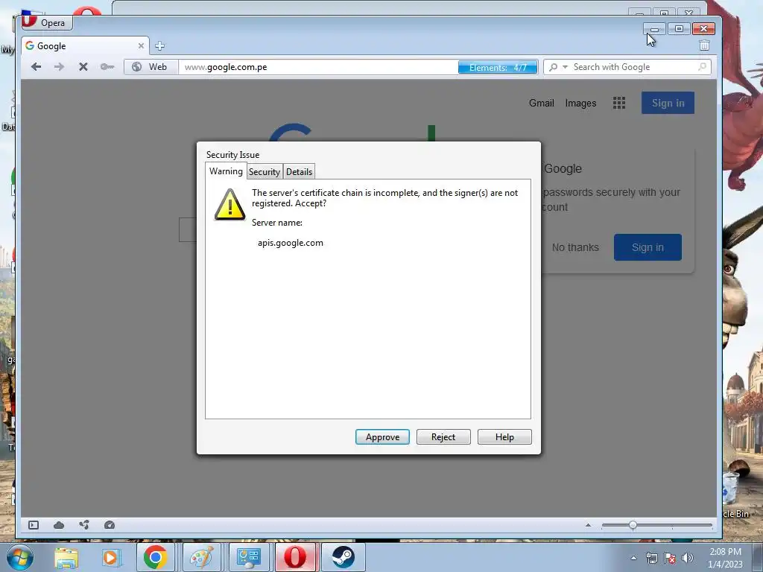Image resolution: width=763 pixels, height=572 pixels.
Task: Maximize the Opera window
Action: tap(679, 29)
